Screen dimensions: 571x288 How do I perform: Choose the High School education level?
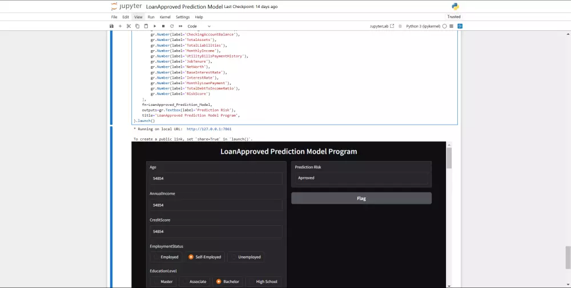point(263,282)
